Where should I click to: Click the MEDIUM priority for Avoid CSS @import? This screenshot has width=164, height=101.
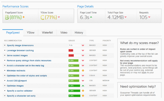coord(106,81)
